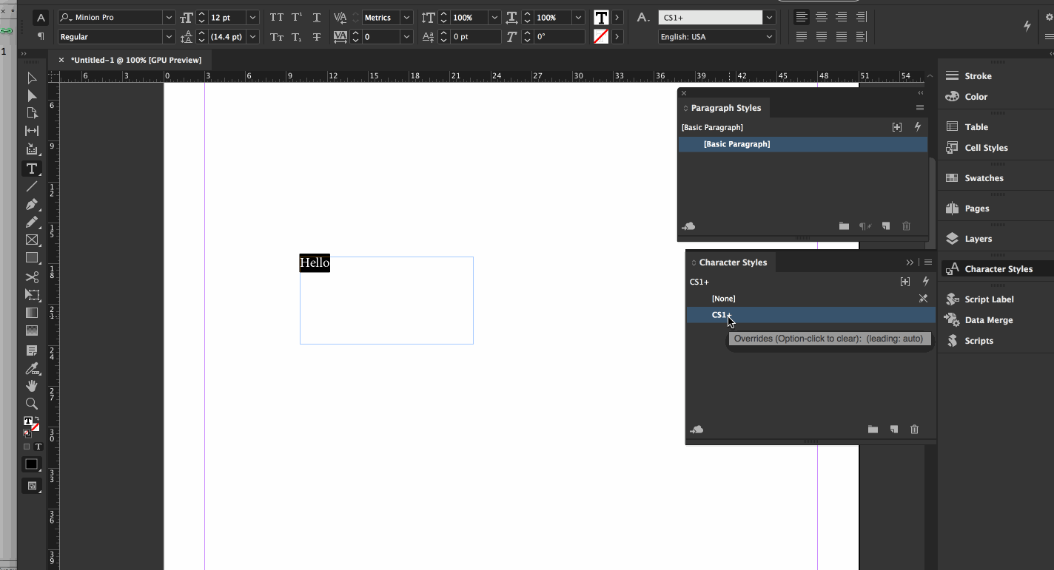1054x570 pixels.
Task: Select the Line tool
Action: coord(32,186)
